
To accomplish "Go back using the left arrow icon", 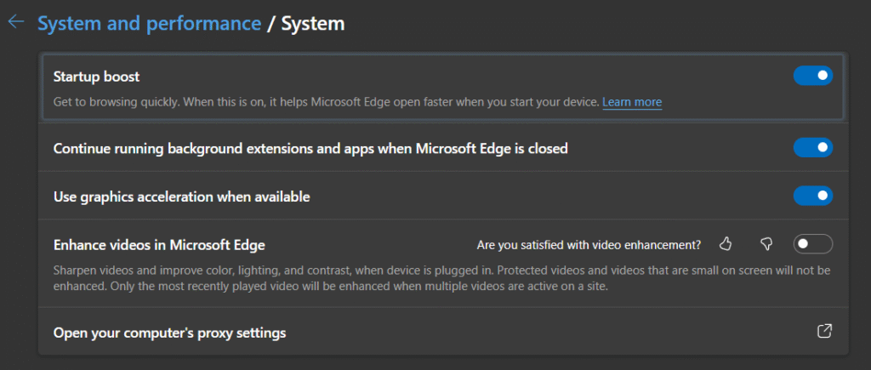I will (16, 22).
